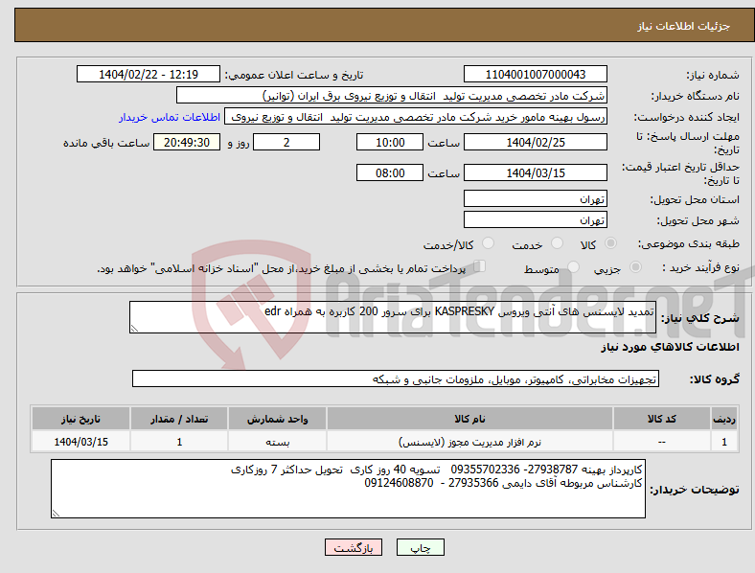Open the اطلاعات تماس خریدار link

(170, 117)
